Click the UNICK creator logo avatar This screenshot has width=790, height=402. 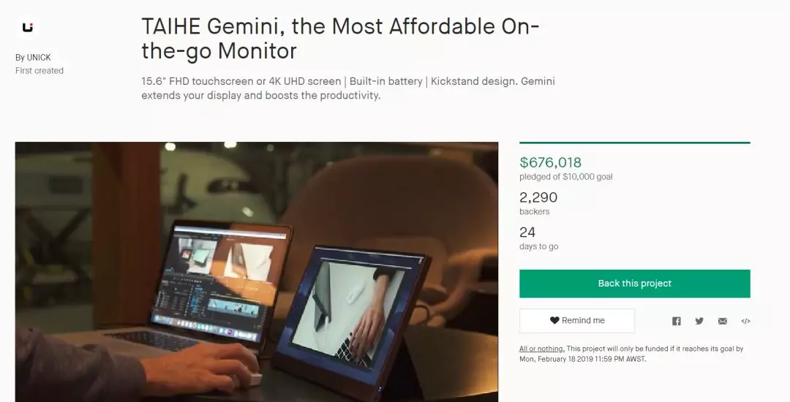pos(28,27)
